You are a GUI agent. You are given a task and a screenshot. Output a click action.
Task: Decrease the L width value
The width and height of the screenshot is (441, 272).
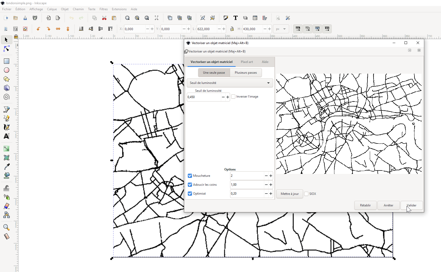(219, 29)
